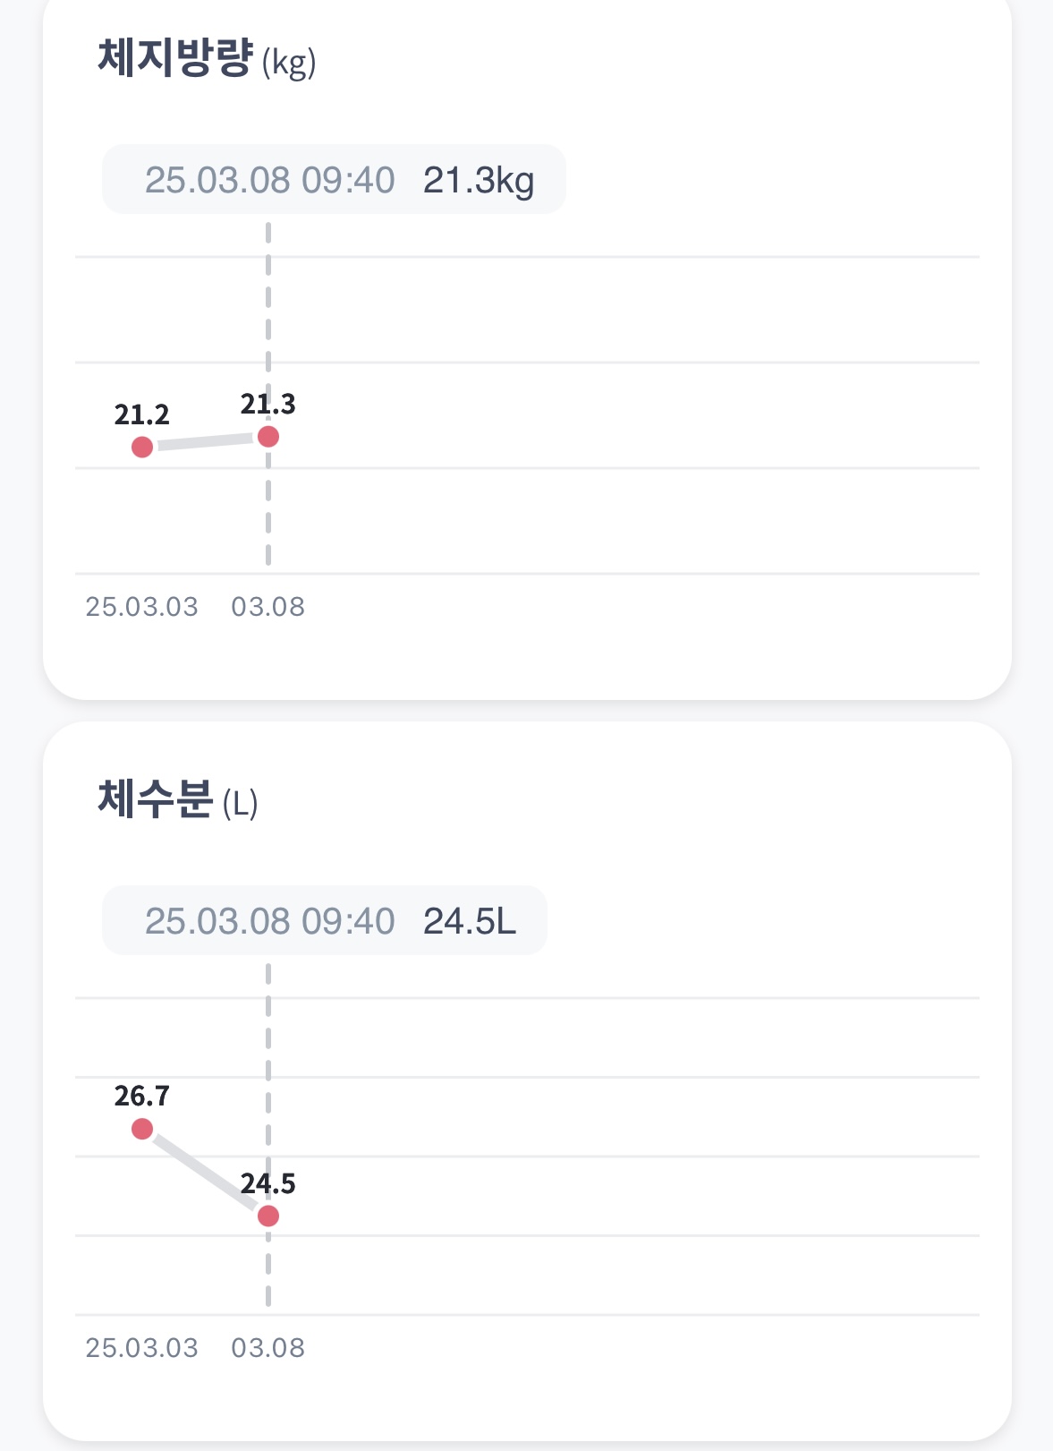
Task: Select the 25.03.03 date label under 체지방량 chart
Action: 141,607
